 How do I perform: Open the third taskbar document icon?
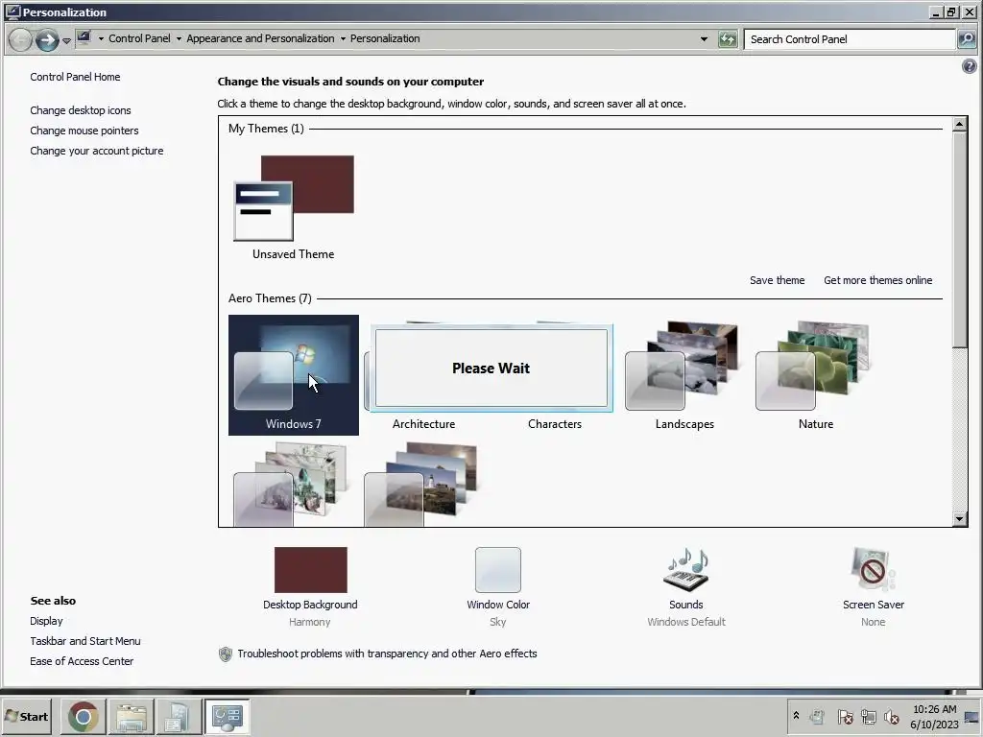(x=179, y=716)
